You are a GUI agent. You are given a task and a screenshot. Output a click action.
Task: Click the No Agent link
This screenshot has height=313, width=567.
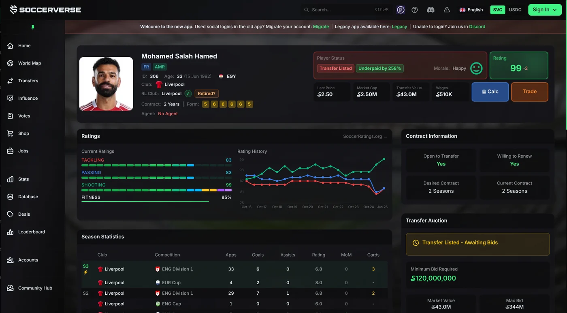[x=168, y=114]
